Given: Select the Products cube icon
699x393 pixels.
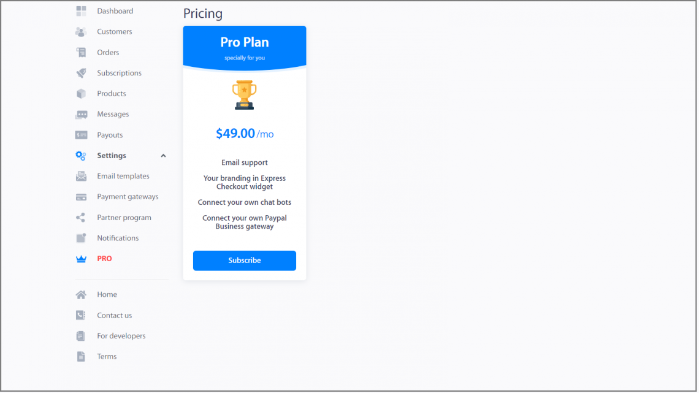Looking at the screenshot, I should (81, 93).
